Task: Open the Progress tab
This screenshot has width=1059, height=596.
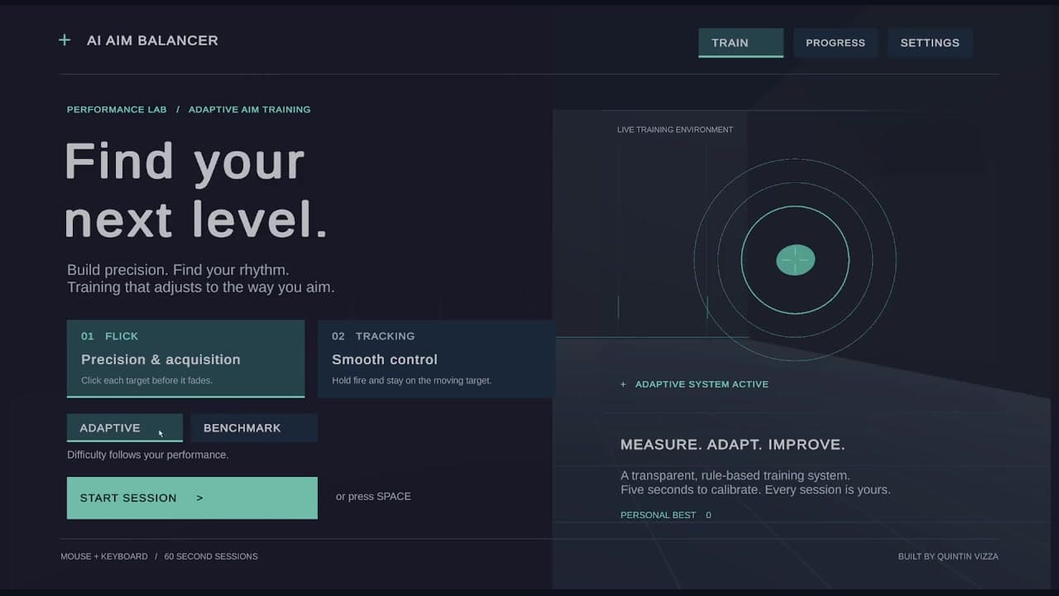Action: pyautogui.click(x=836, y=43)
